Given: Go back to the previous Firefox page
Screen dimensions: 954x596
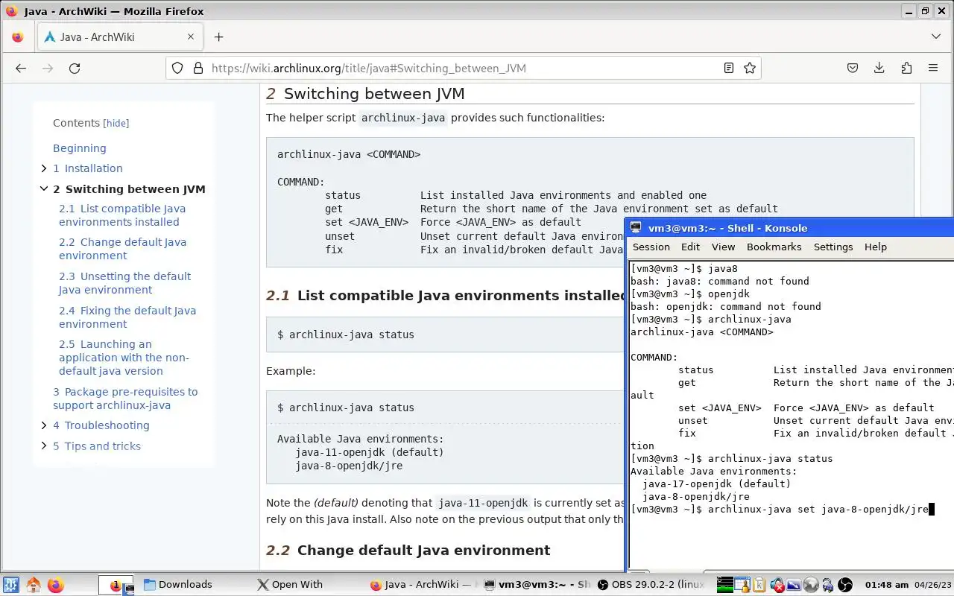Looking at the screenshot, I should (x=21, y=68).
